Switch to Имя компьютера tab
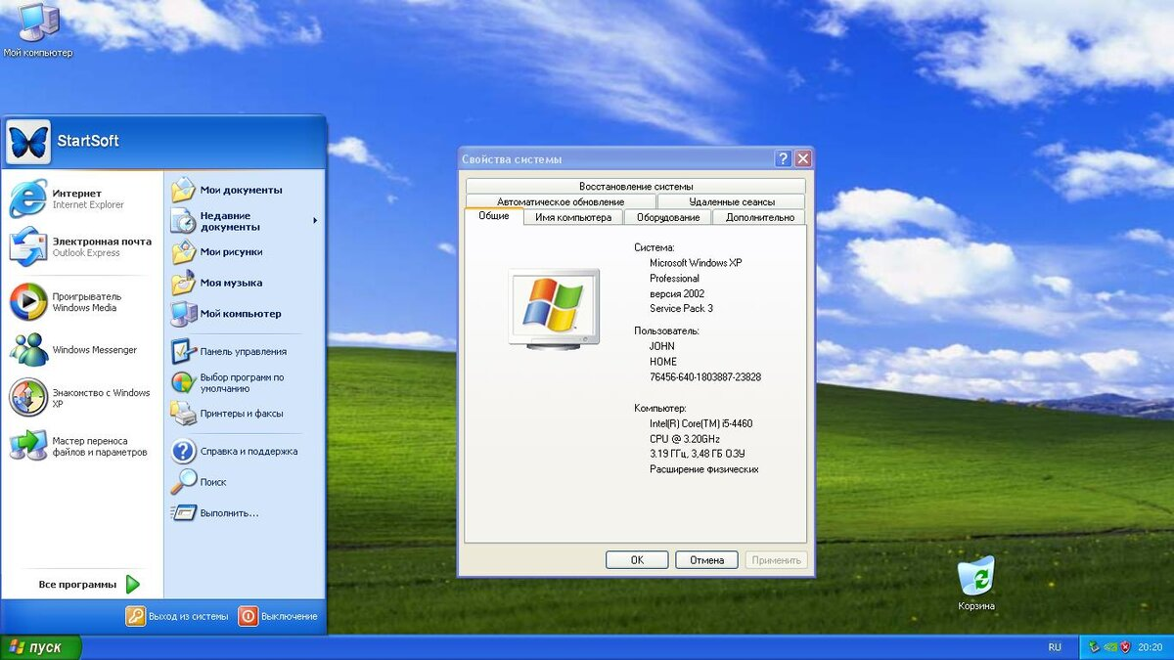The height and width of the screenshot is (660, 1174). click(x=573, y=217)
